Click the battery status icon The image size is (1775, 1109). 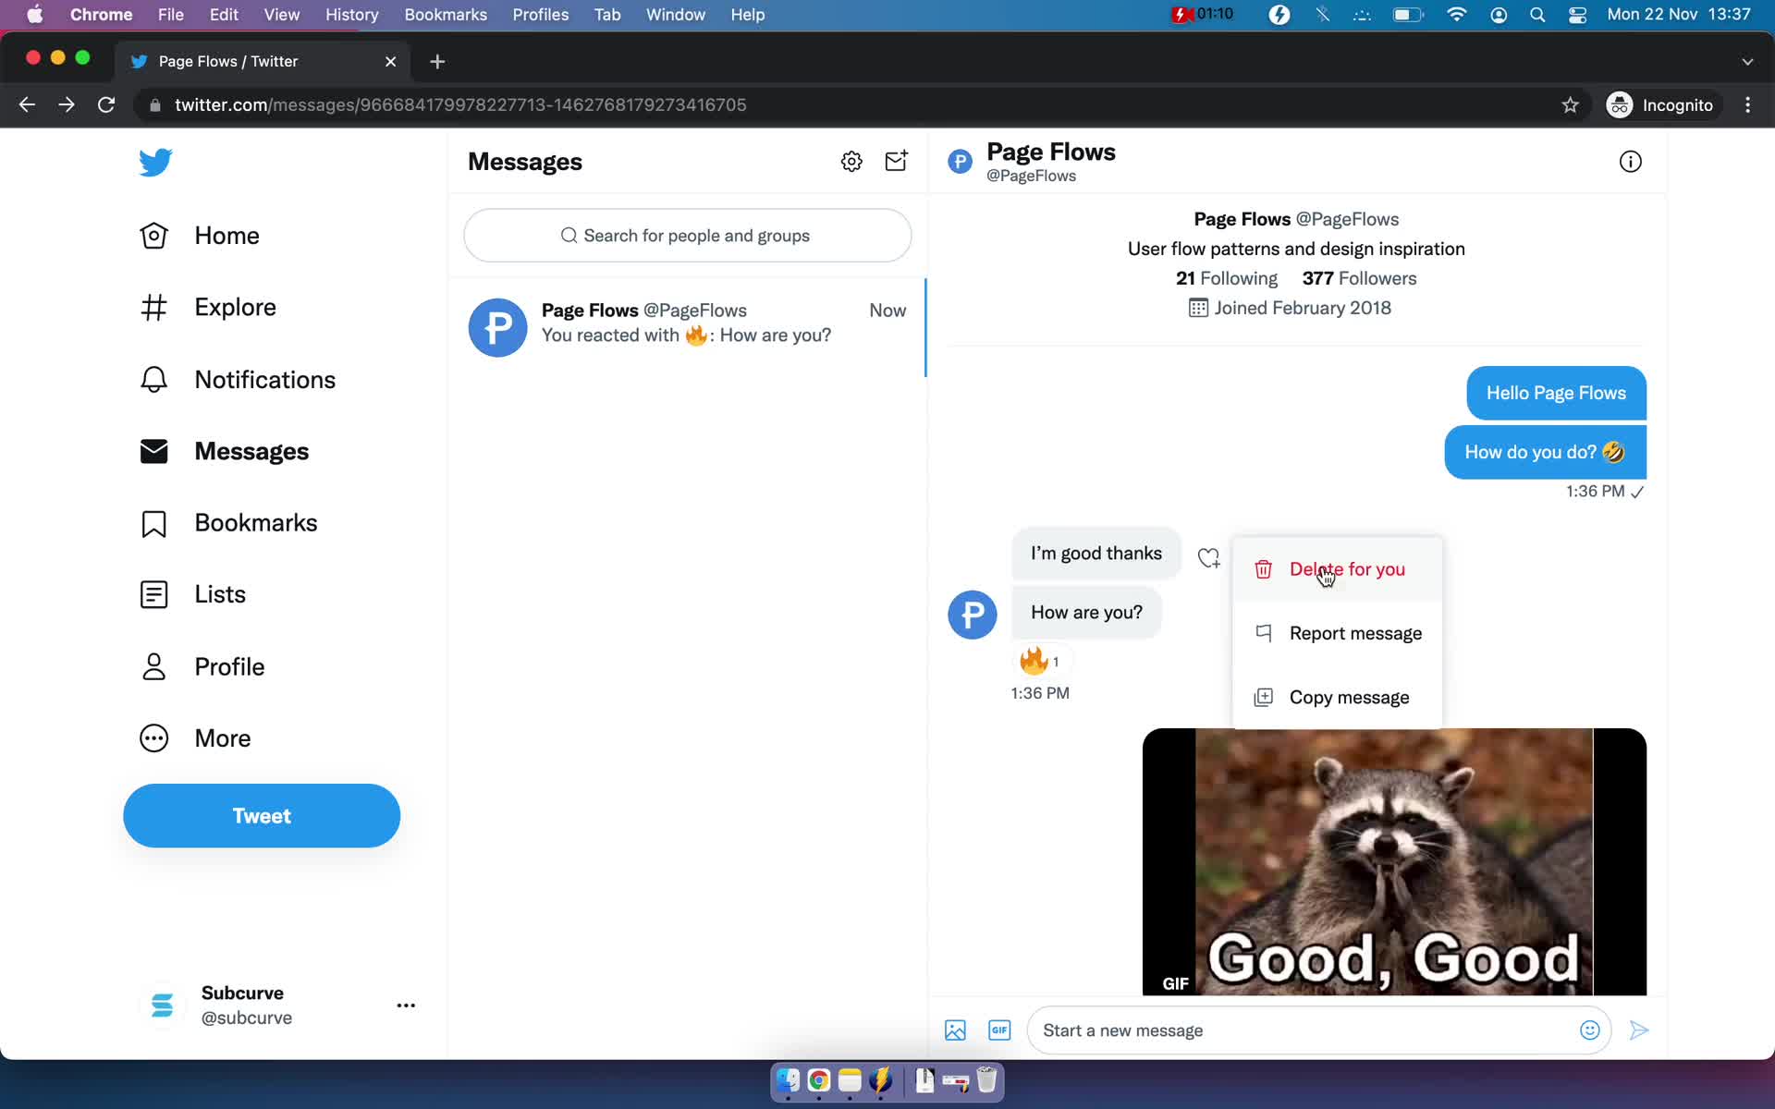pos(1408,15)
